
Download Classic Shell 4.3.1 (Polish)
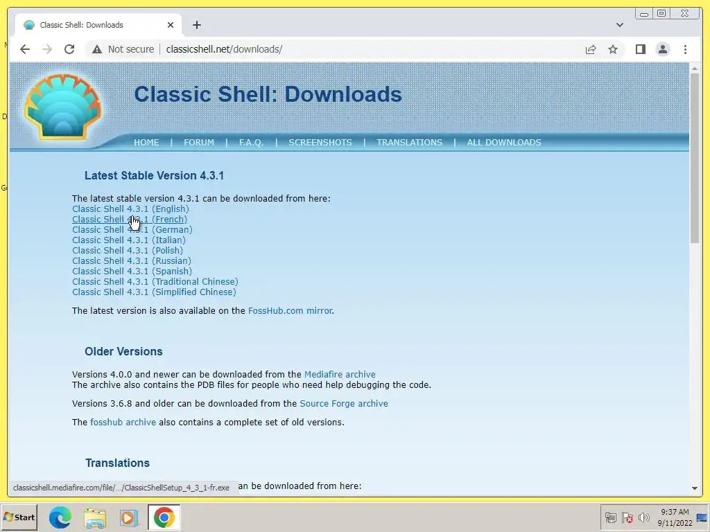point(128,251)
